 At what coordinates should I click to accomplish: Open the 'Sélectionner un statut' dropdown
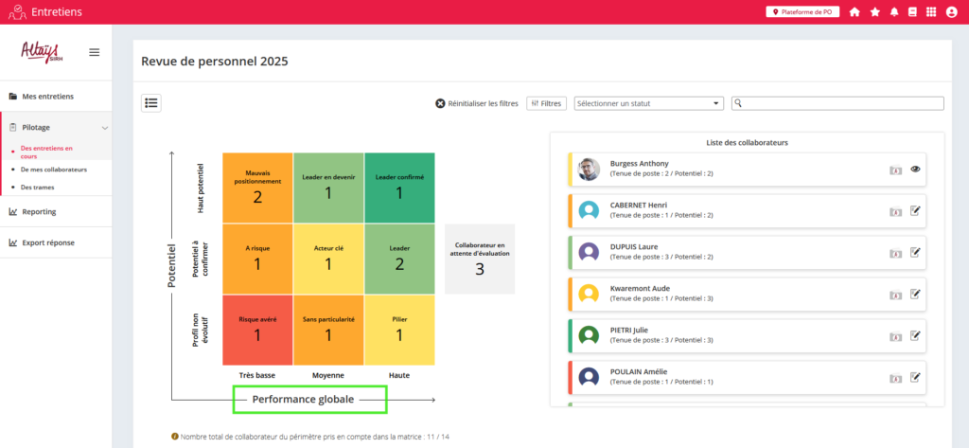tap(648, 103)
